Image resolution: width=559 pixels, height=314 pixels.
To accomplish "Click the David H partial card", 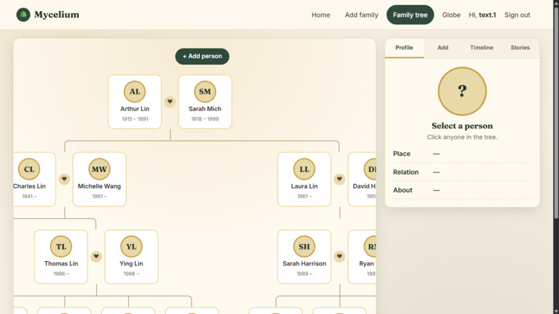I will pos(362,180).
